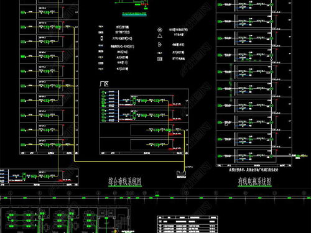Image resolution: width=311 pixels, height=233 pixels.
Task: Click the small triangle marker on the TV riser
Action: pyautogui.click(x=271, y=59)
